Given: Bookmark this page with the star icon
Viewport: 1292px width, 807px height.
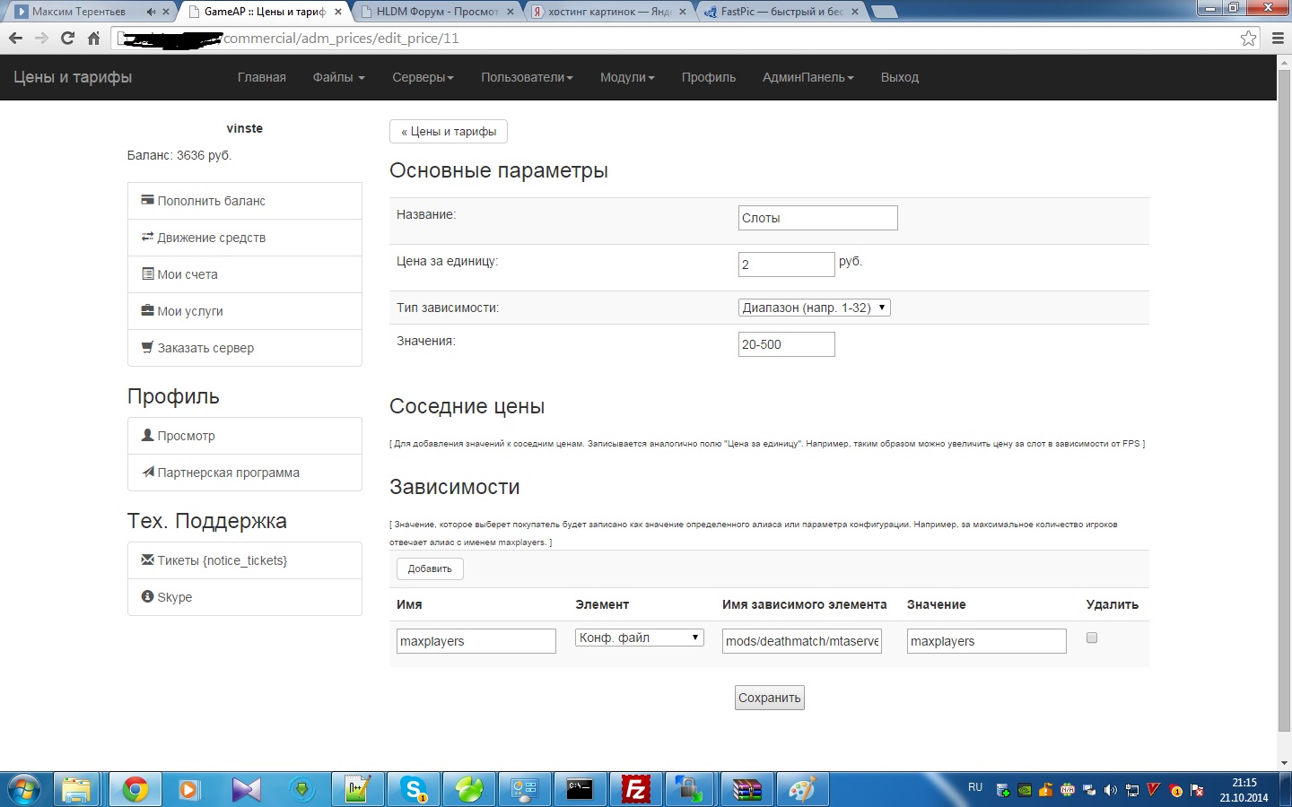Looking at the screenshot, I should point(1248,38).
